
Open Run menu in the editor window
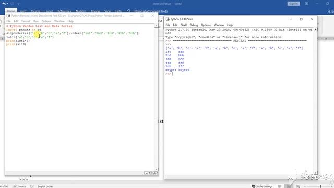pos(36,21)
